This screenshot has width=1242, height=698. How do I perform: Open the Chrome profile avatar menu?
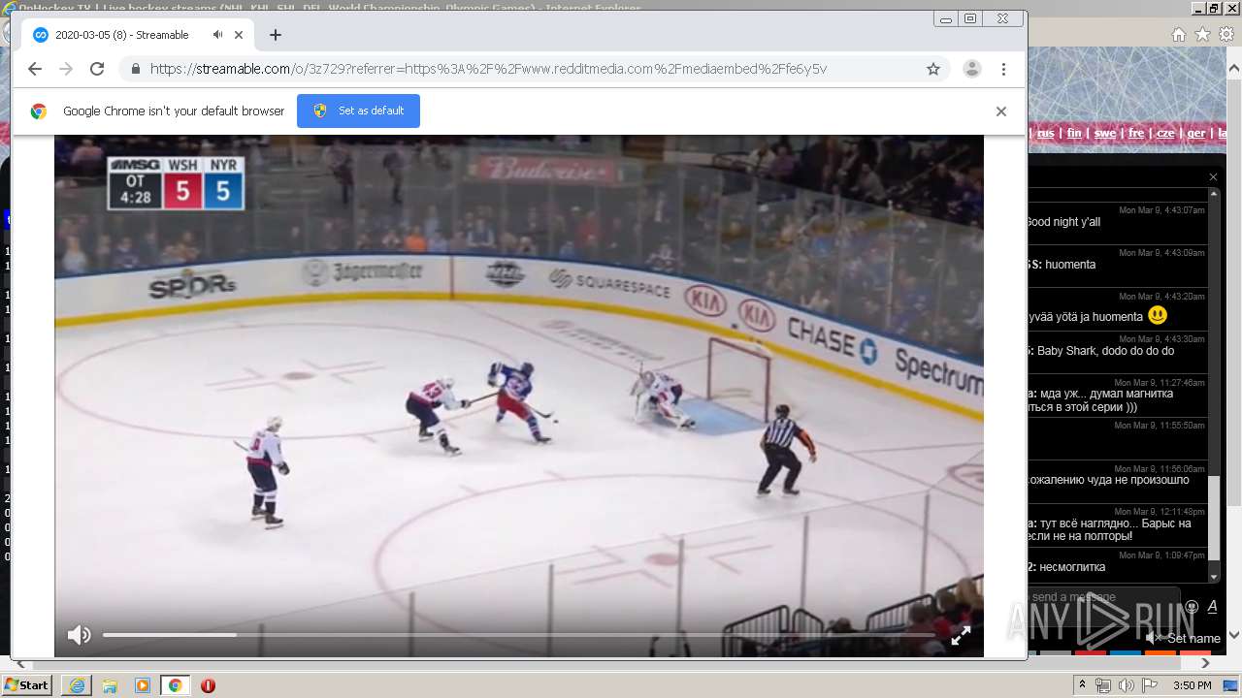point(971,69)
